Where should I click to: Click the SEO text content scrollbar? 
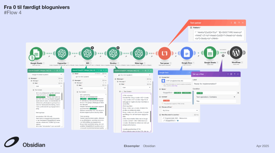click(x=106, y=110)
